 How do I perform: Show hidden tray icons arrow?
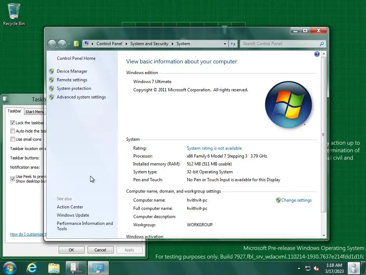click(x=299, y=268)
